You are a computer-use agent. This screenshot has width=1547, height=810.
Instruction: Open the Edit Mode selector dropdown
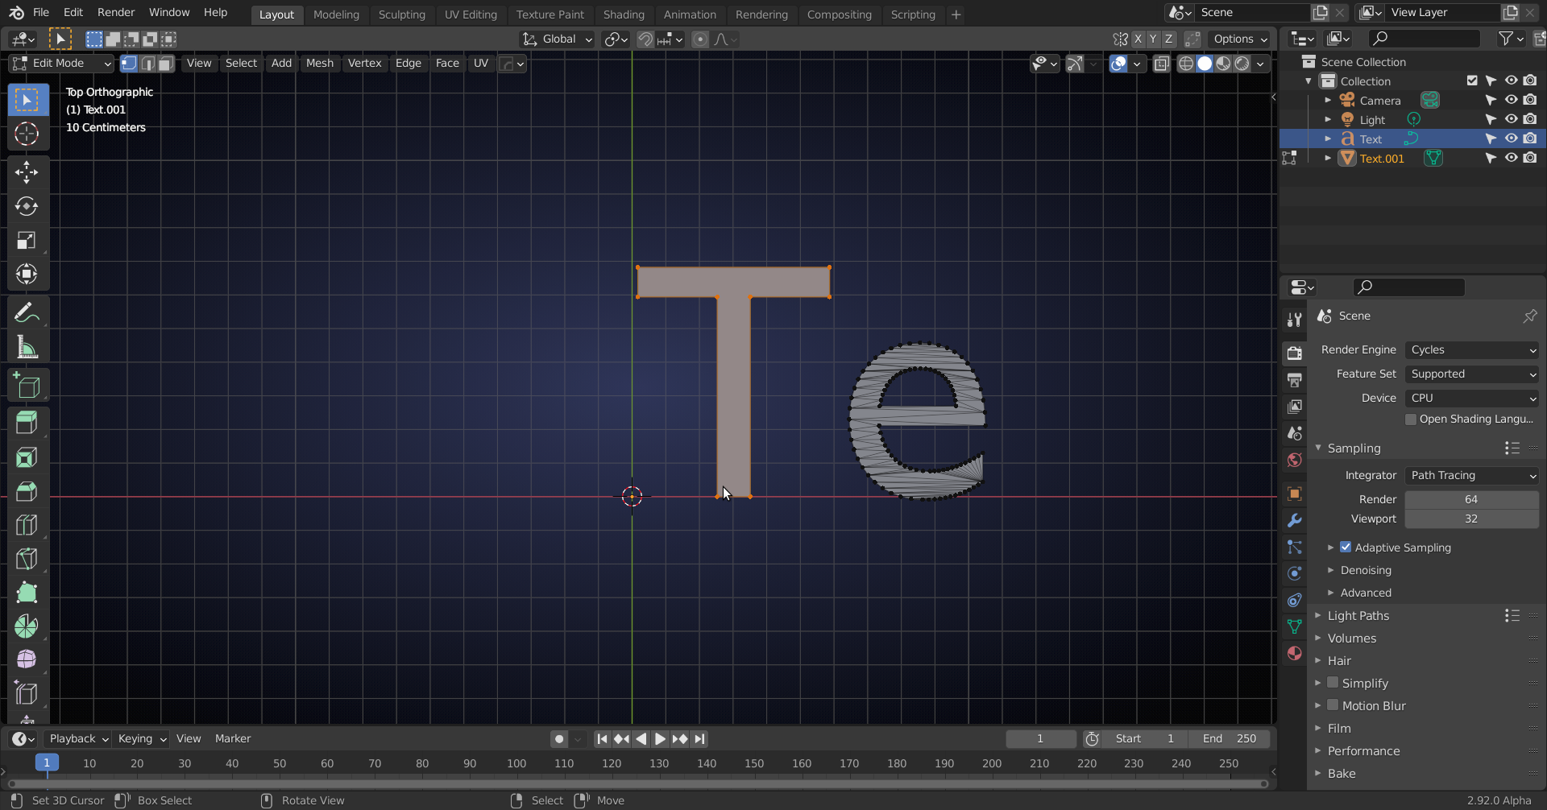[61, 64]
